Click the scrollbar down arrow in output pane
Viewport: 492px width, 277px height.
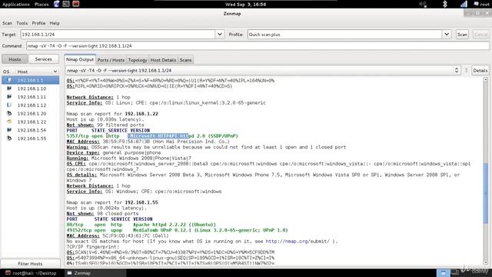[486, 262]
